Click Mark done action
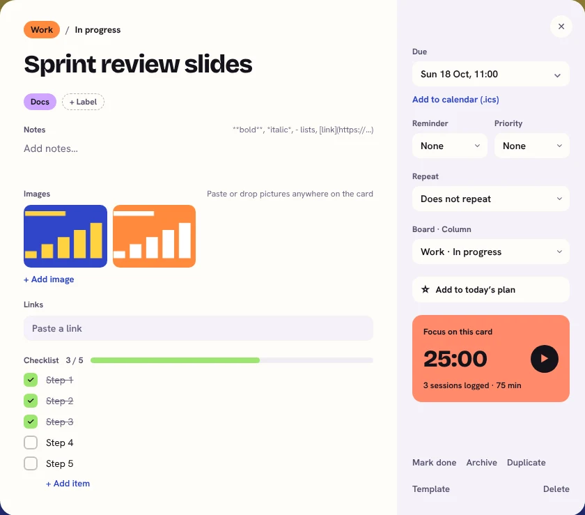Viewport: 585px width, 515px height. pos(435,462)
